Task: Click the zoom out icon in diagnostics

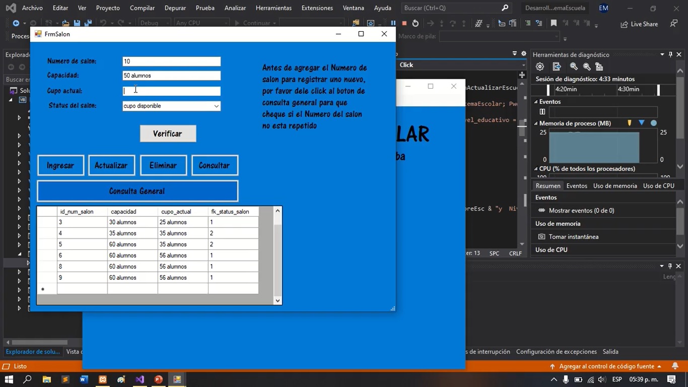Action: pyautogui.click(x=587, y=67)
